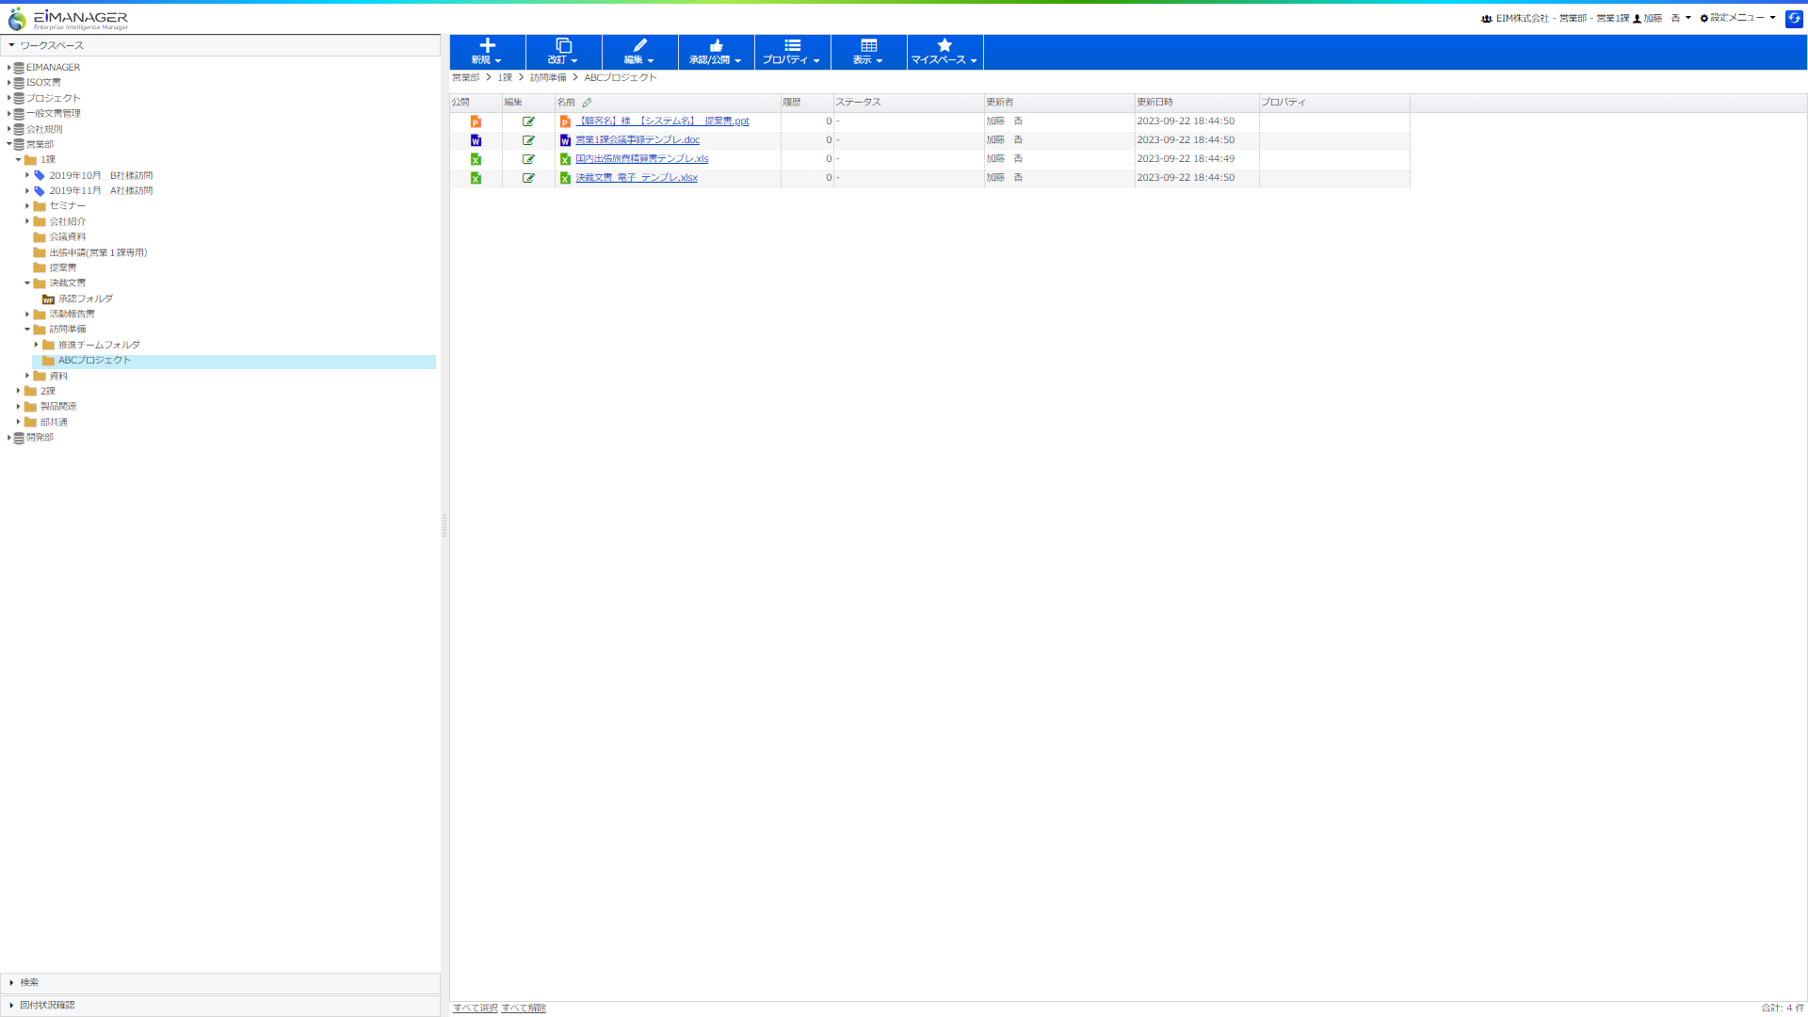Click breadcrumb 1課

coord(505,78)
